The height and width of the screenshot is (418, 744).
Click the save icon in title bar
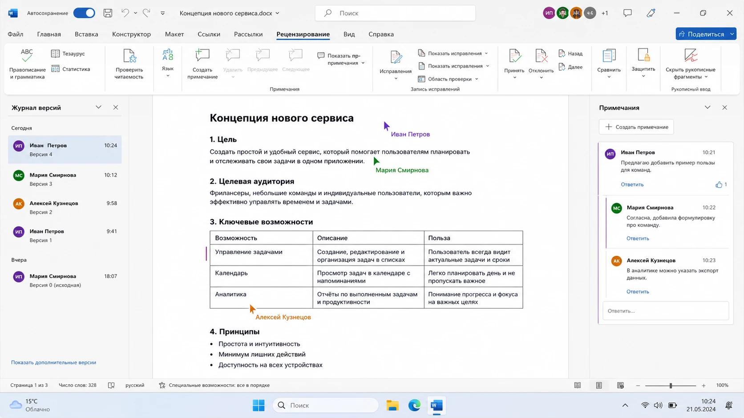point(108,13)
